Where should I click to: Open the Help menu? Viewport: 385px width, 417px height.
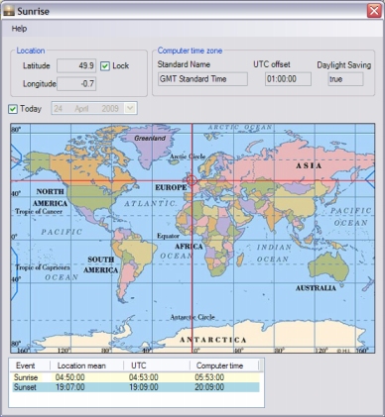[19, 29]
